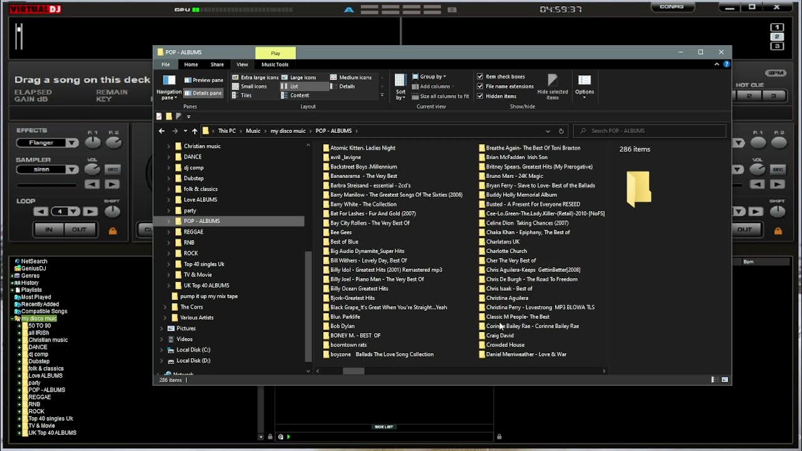802x451 pixels.
Task: Choose Small icons layout
Action: (249, 86)
